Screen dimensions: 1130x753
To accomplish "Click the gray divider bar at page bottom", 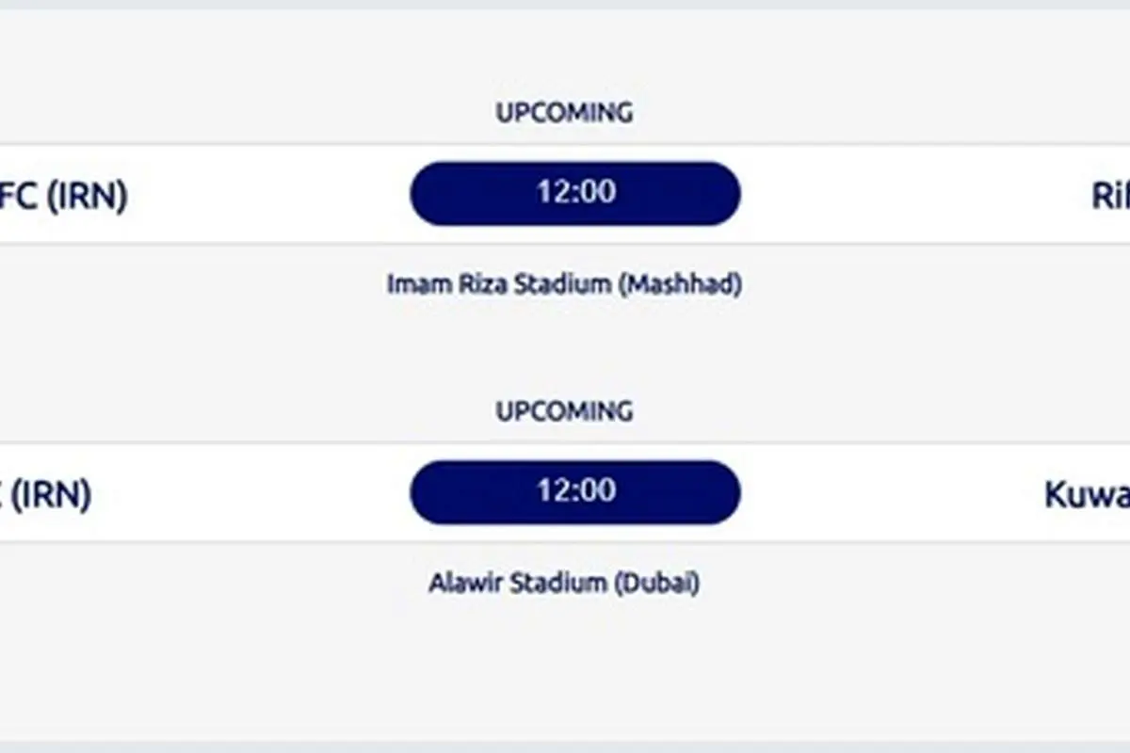I will pos(565,747).
